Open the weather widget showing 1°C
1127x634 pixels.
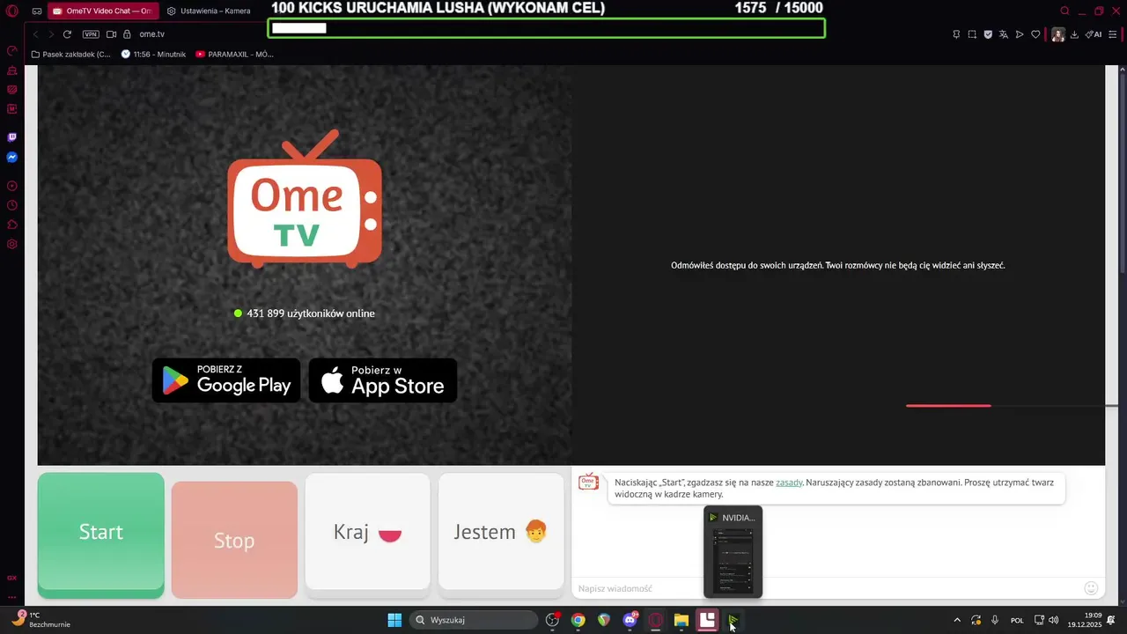point(41,620)
